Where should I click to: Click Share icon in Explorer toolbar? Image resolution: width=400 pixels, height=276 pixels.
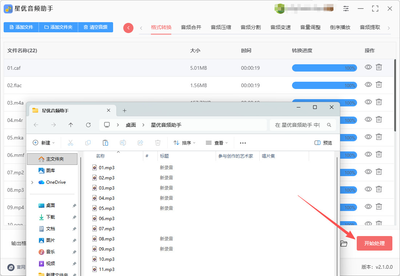click(x=140, y=143)
